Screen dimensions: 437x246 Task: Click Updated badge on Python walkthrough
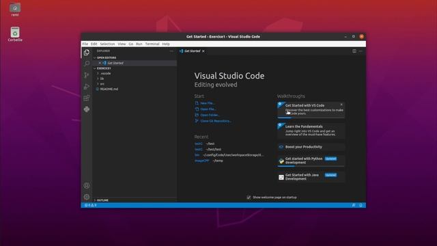click(x=330, y=159)
